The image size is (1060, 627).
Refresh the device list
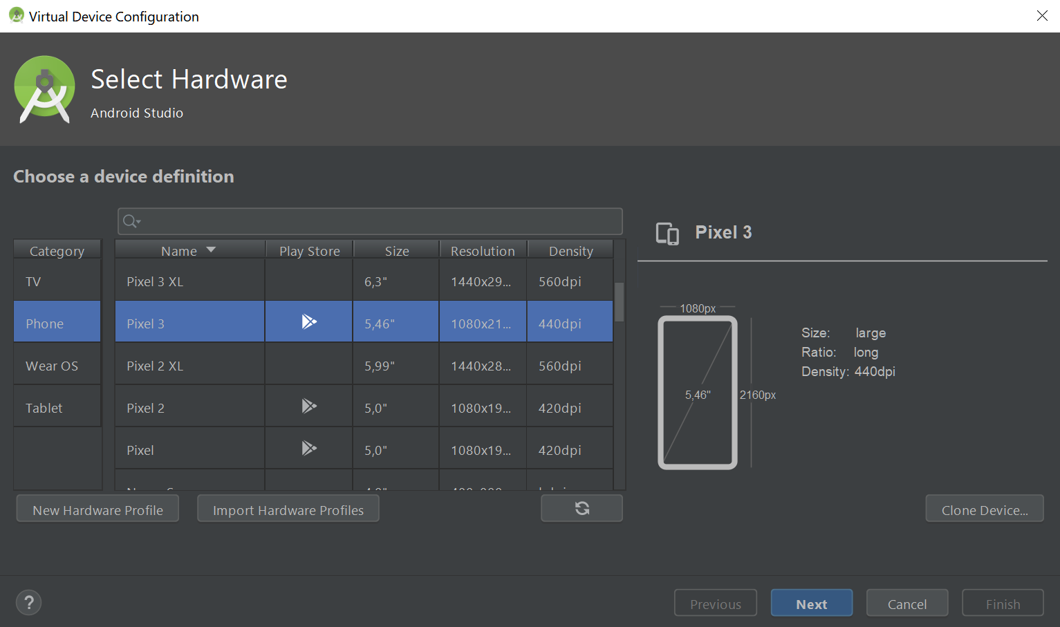[x=581, y=508]
